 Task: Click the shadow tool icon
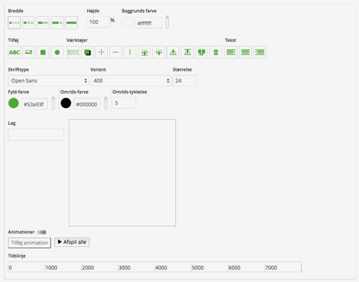tap(87, 52)
